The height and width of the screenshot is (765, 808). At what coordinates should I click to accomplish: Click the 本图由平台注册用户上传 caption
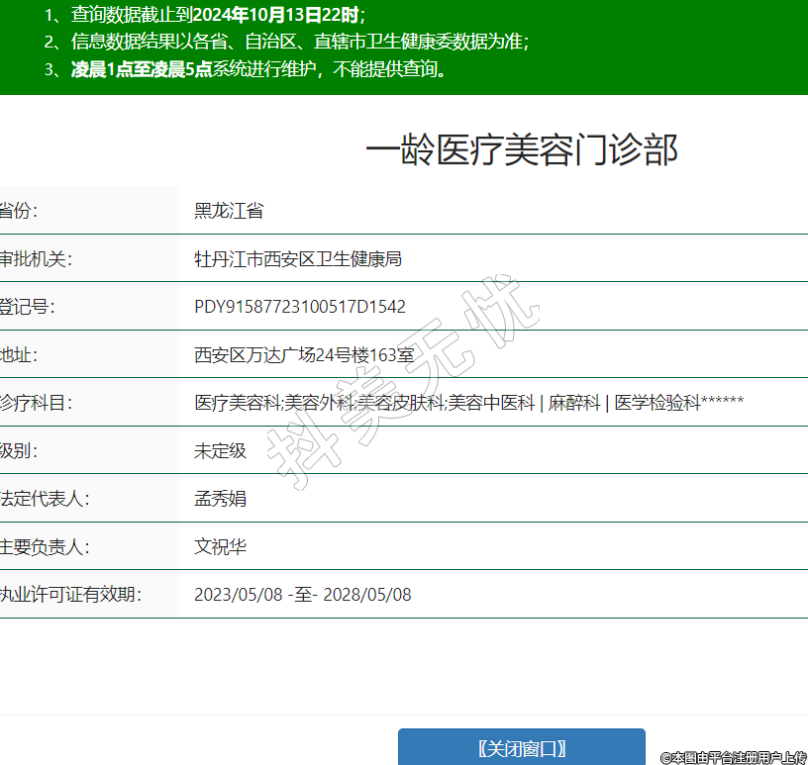pyautogui.click(x=734, y=757)
